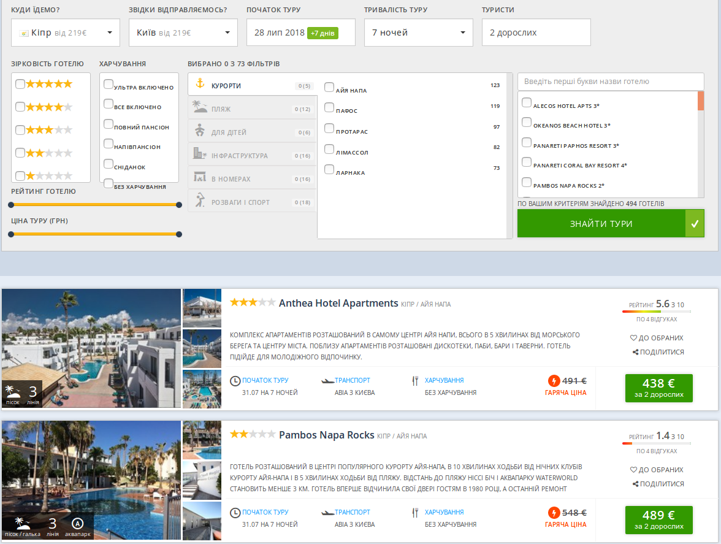Click the anchor icon in Курорти tab

(199, 84)
